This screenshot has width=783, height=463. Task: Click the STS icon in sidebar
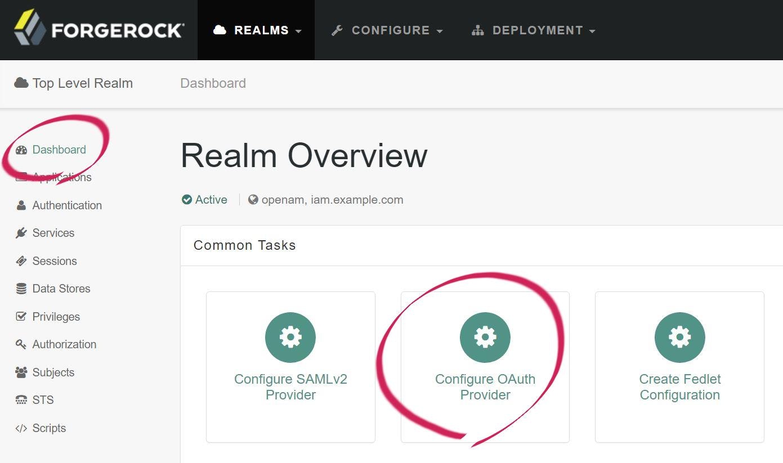tap(21, 400)
